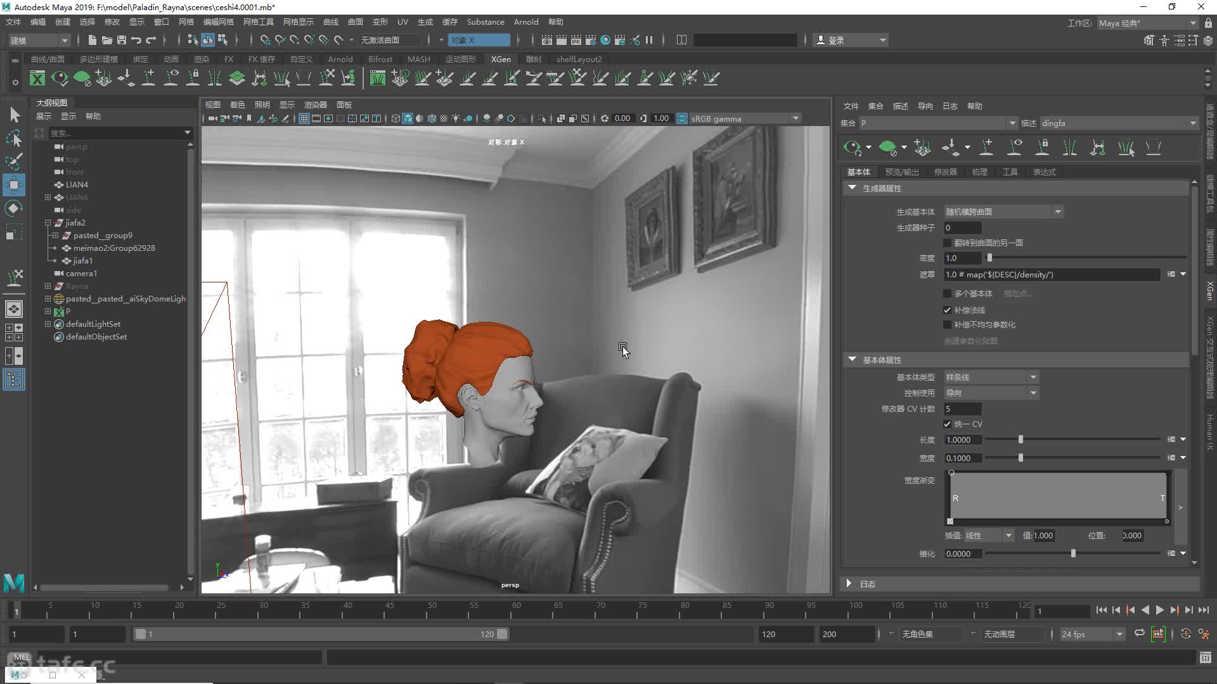Open the sRGB gamma view transform dropdown
The height and width of the screenshot is (684, 1217).
745,118
